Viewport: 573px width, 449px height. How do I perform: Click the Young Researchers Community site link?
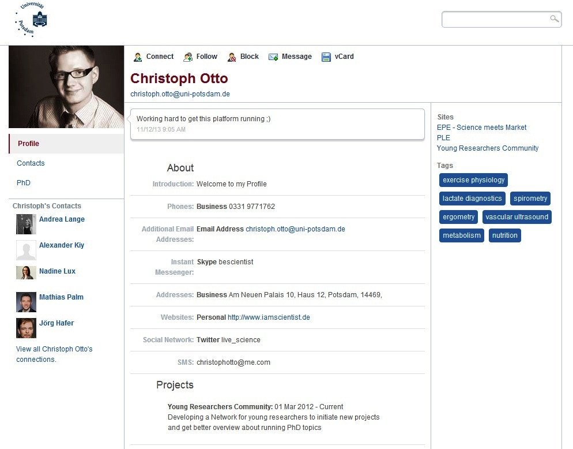[x=488, y=148]
